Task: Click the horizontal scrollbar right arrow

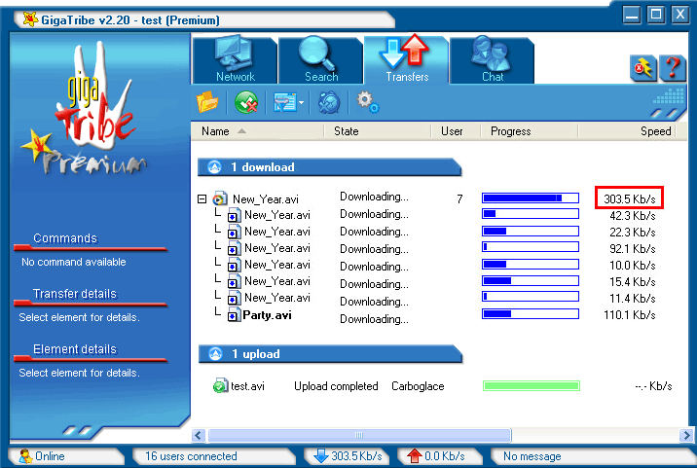Action: coord(686,435)
